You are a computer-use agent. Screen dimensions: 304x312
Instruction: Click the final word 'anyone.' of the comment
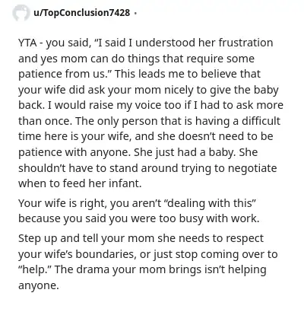coord(39,285)
